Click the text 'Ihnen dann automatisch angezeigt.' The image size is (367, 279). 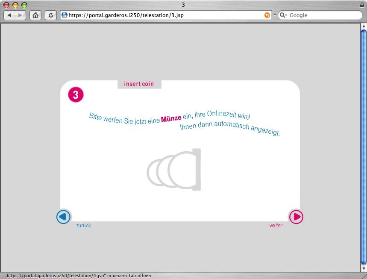point(230,128)
